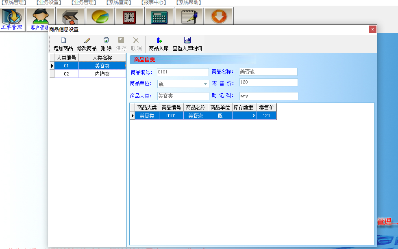Click the 零售价 column header in product grid

coord(267,107)
